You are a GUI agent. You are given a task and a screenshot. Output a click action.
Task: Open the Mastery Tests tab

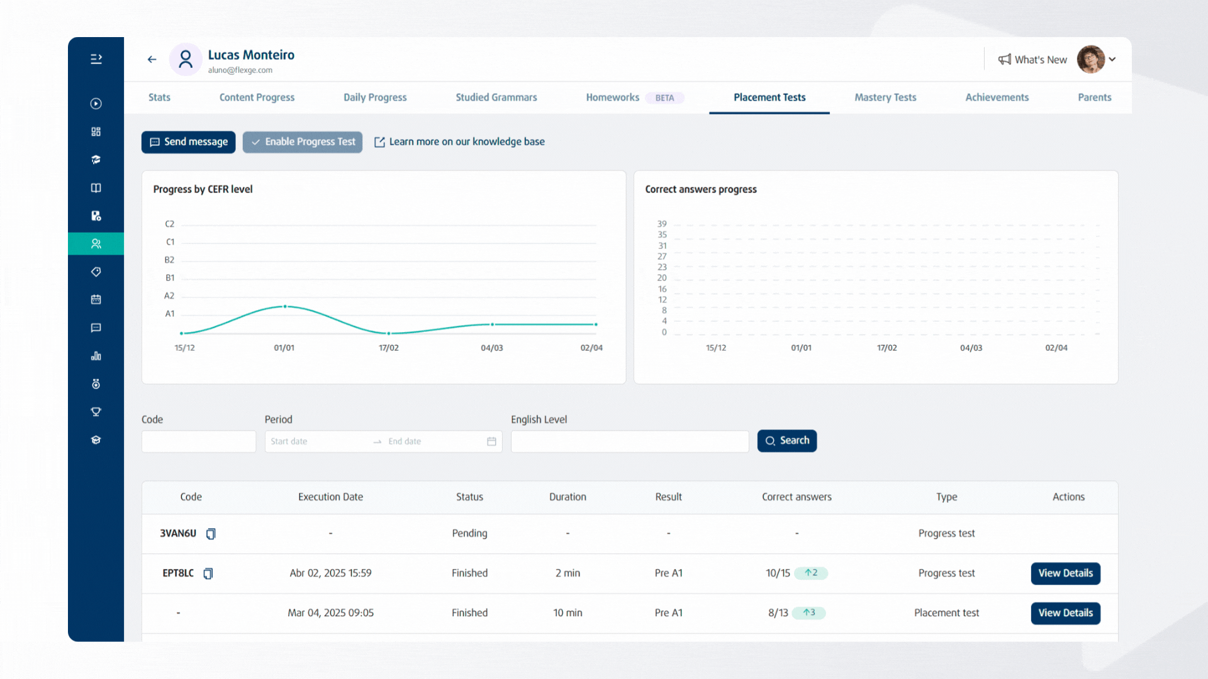(885, 97)
